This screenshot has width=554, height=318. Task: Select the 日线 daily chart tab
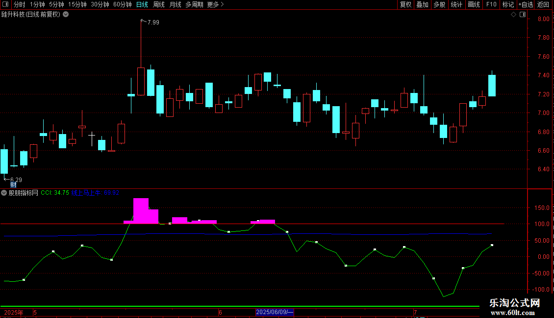point(142,4)
